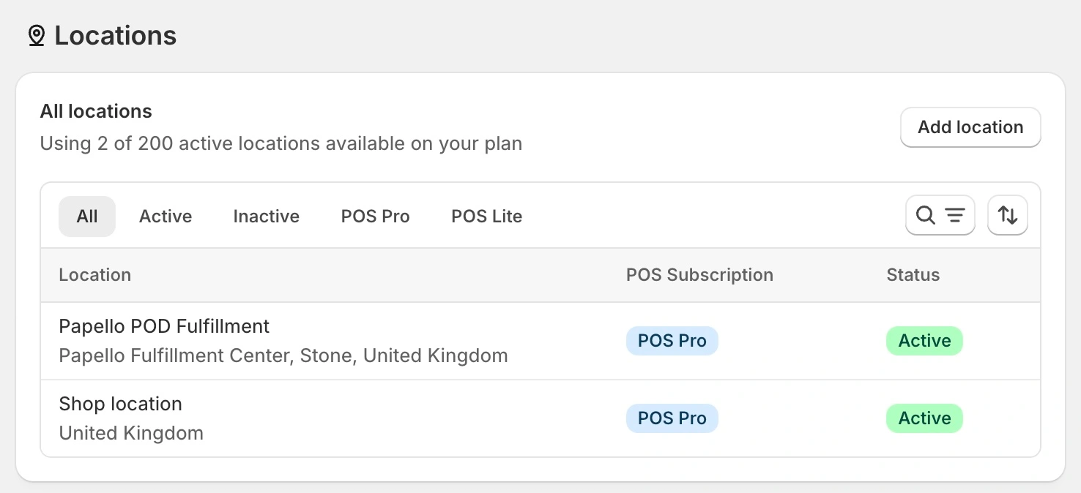Select the All locations filter tab
Image resolution: width=1081 pixels, height=493 pixels.
click(x=87, y=216)
